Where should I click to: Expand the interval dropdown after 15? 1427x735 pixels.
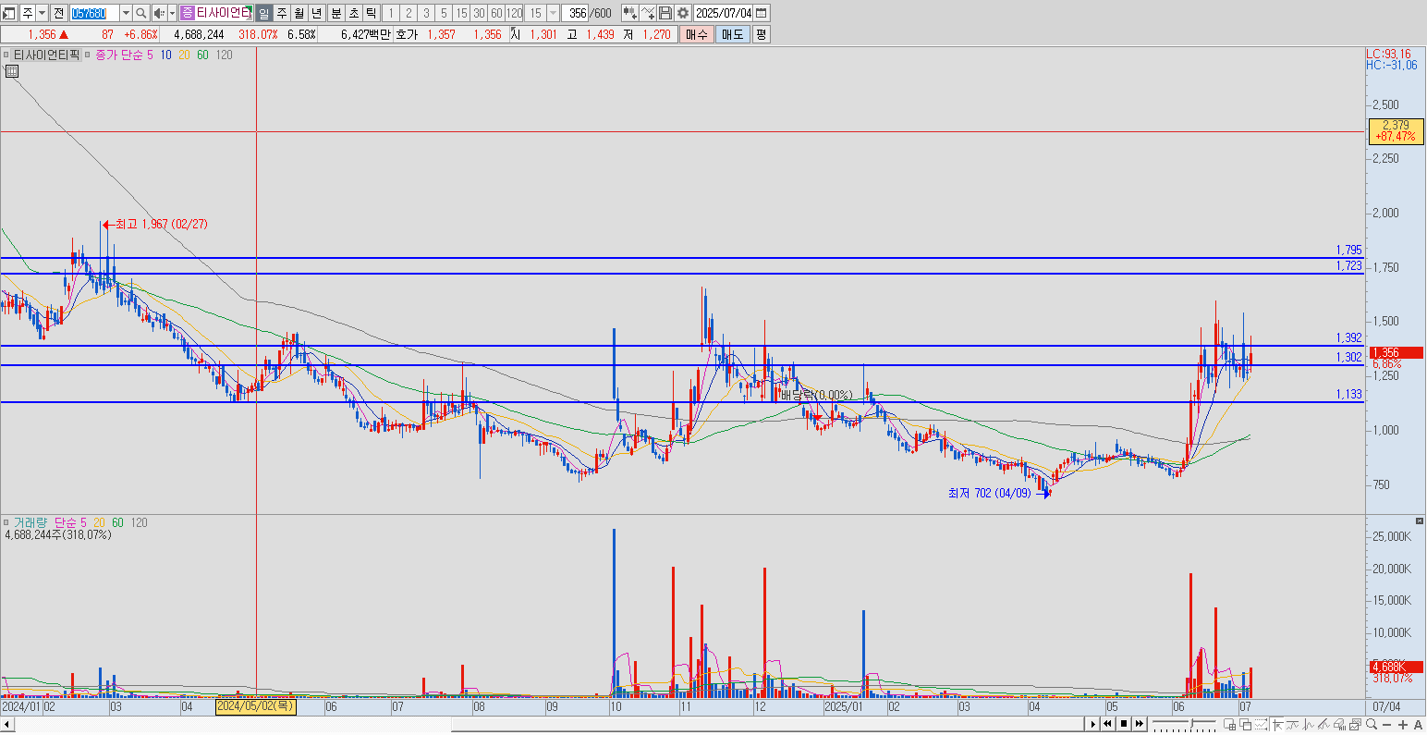pos(553,13)
